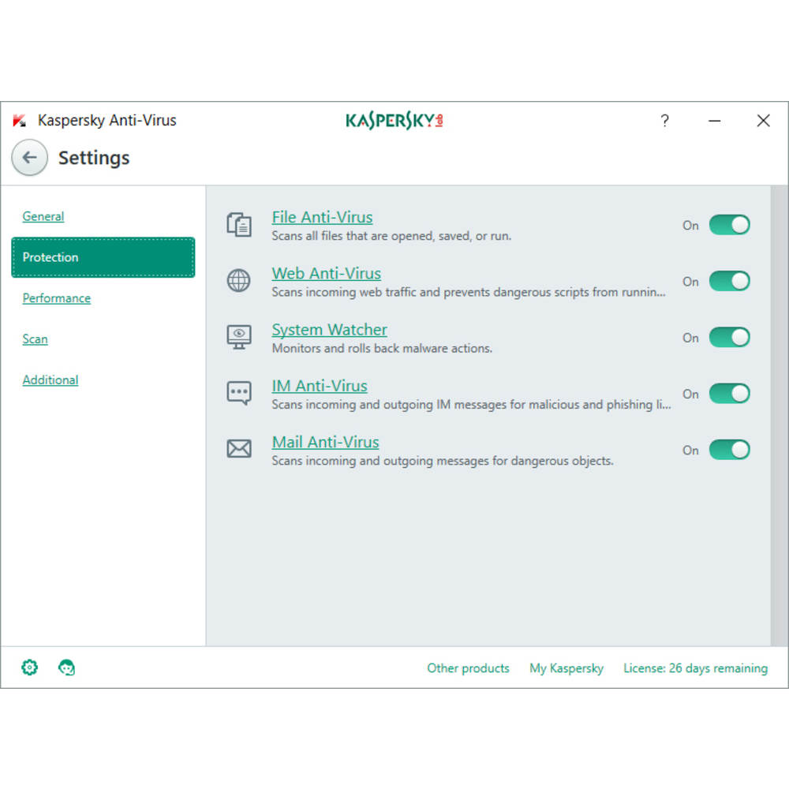Click 'Scans incoming and outgoing IM messages' description
Viewport: 789px width, 789px height.
tap(471, 405)
